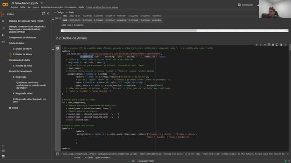The image size is (291, 163).
Task: Open the terminal icon in sidebar
Action: [3, 156]
